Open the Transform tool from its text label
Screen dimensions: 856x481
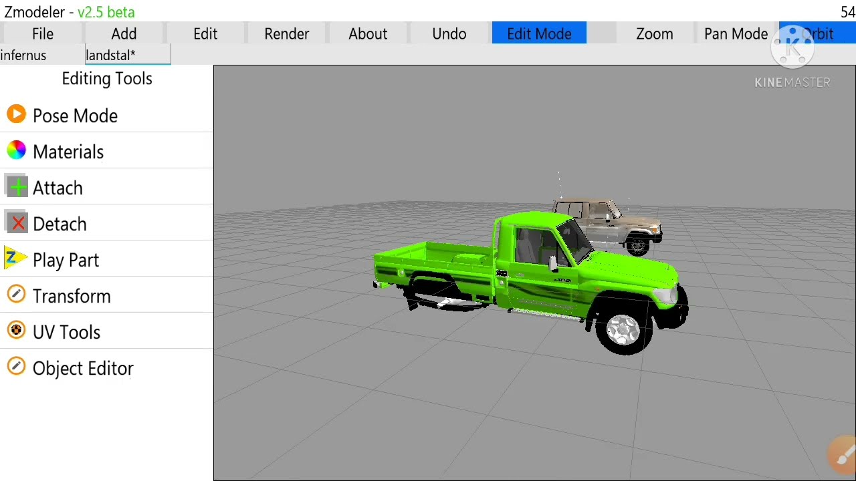pyautogui.click(x=72, y=296)
